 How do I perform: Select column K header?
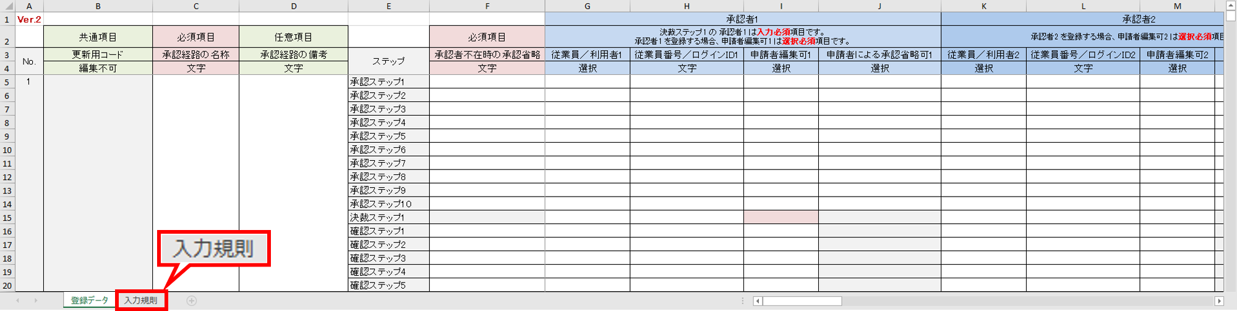pyautogui.click(x=983, y=6)
